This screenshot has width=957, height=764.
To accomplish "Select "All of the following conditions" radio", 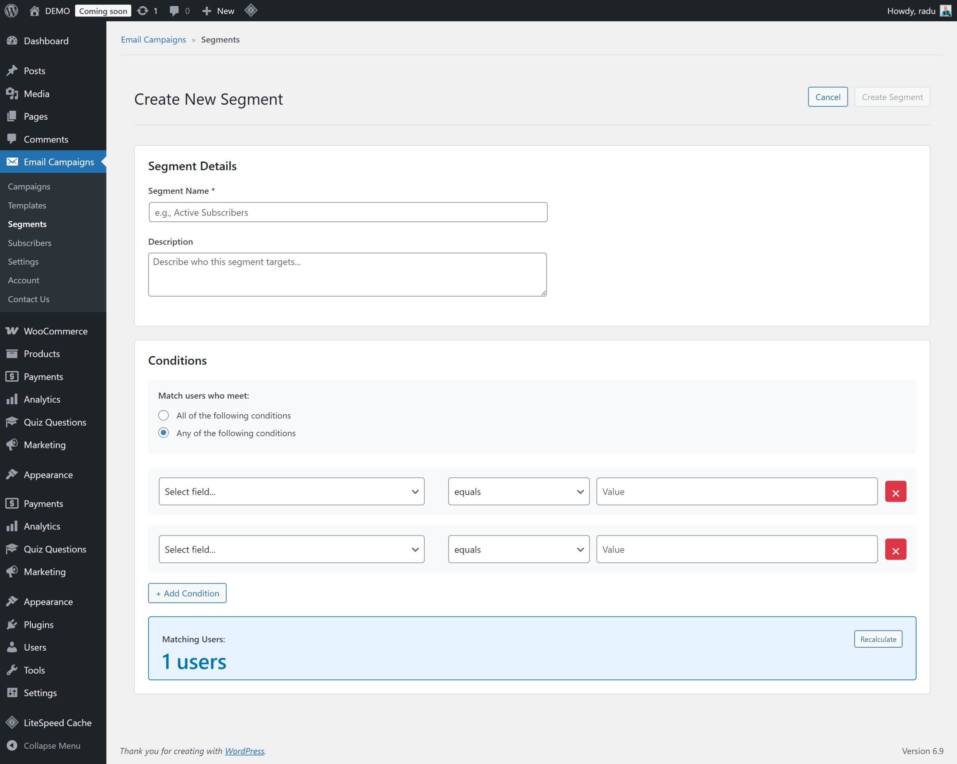I will pos(163,415).
